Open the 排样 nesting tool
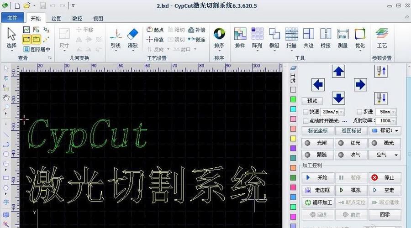The width and height of the screenshot is (411, 228). pyautogui.click(x=240, y=38)
